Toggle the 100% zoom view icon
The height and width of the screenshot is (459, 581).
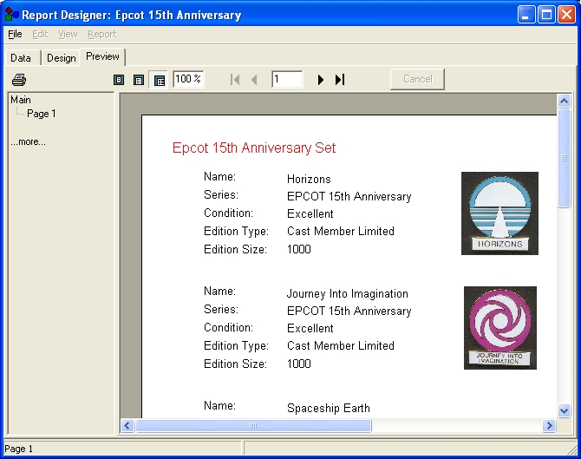tap(159, 80)
